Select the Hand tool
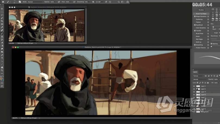 click(x=2, y=67)
